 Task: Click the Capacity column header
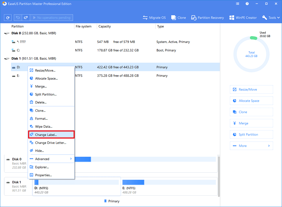point(105,26)
